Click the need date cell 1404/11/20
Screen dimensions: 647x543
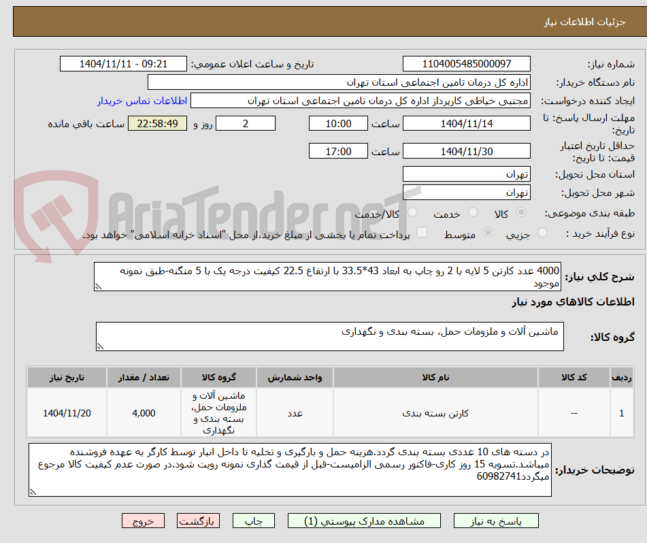coord(67,413)
